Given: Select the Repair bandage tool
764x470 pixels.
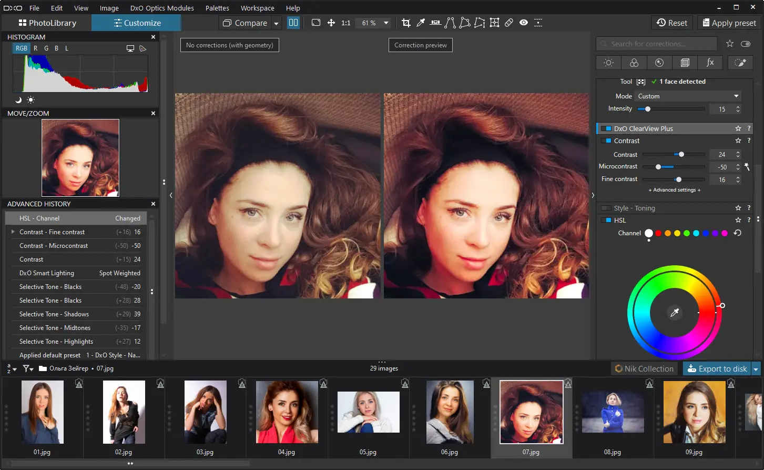Looking at the screenshot, I should tap(508, 23).
